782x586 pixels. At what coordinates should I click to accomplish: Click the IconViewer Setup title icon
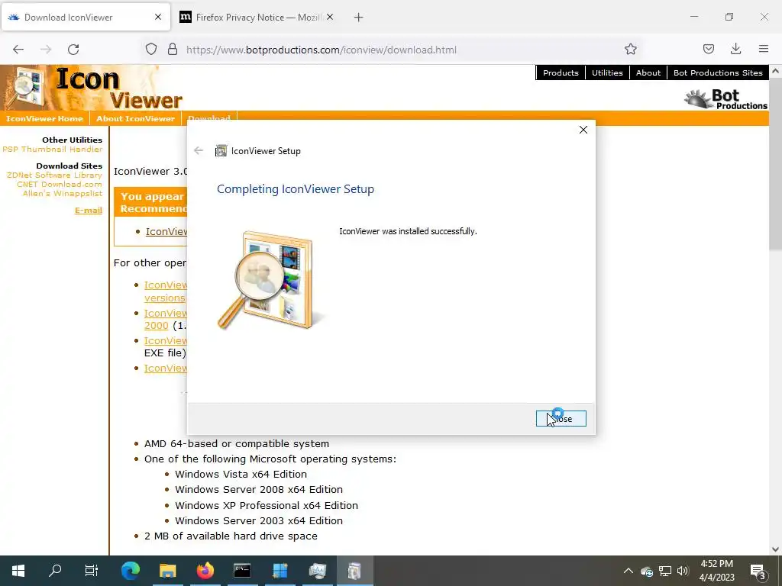point(221,150)
